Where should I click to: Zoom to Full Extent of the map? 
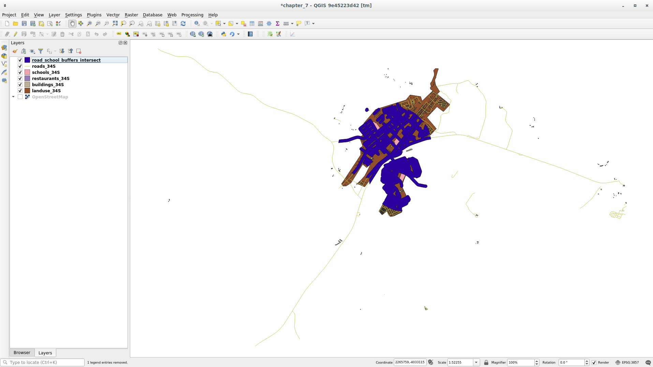click(x=115, y=23)
